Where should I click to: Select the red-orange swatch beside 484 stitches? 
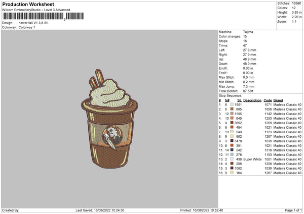point(232,127)
